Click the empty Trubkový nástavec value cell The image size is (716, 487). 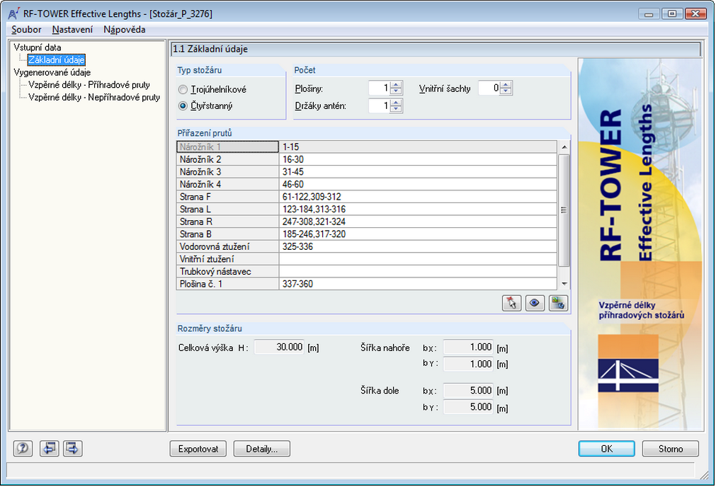click(418, 272)
